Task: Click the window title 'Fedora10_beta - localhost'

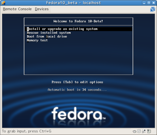Action: click(x=74, y=3)
